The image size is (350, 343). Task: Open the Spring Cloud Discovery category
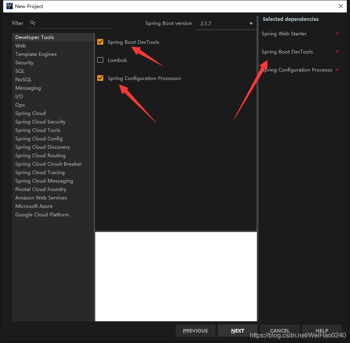pos(53,147)
